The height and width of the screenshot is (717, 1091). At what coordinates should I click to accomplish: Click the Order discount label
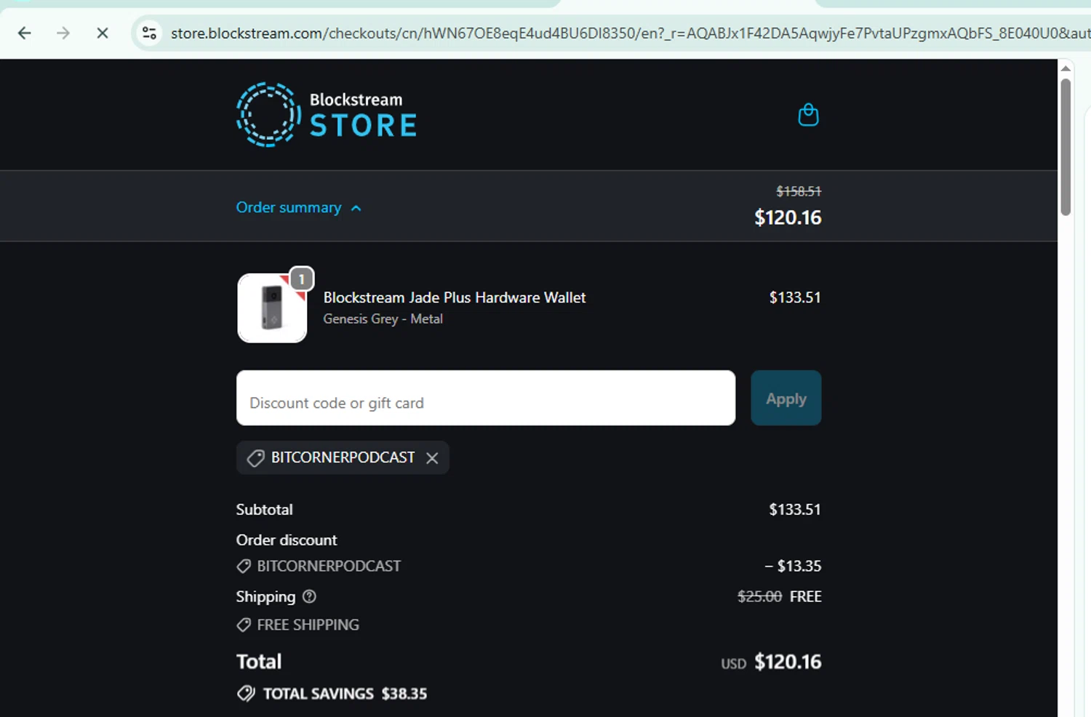click(x=287, y=540)
